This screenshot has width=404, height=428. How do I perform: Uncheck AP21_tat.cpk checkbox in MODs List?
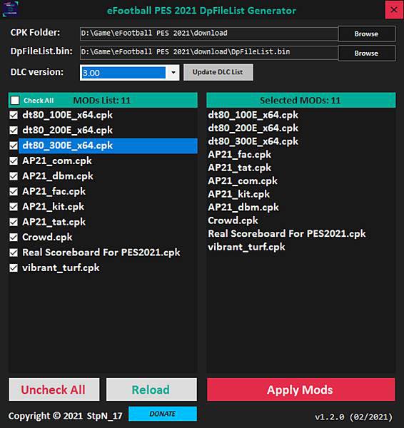pyautogui.click(x=14, y=222)
